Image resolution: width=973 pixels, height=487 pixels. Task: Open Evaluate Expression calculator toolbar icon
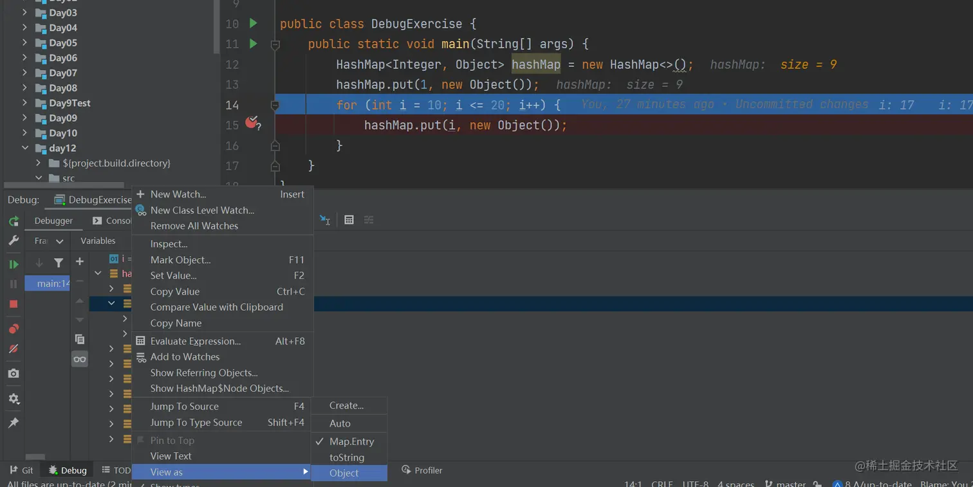coord(349,220)
